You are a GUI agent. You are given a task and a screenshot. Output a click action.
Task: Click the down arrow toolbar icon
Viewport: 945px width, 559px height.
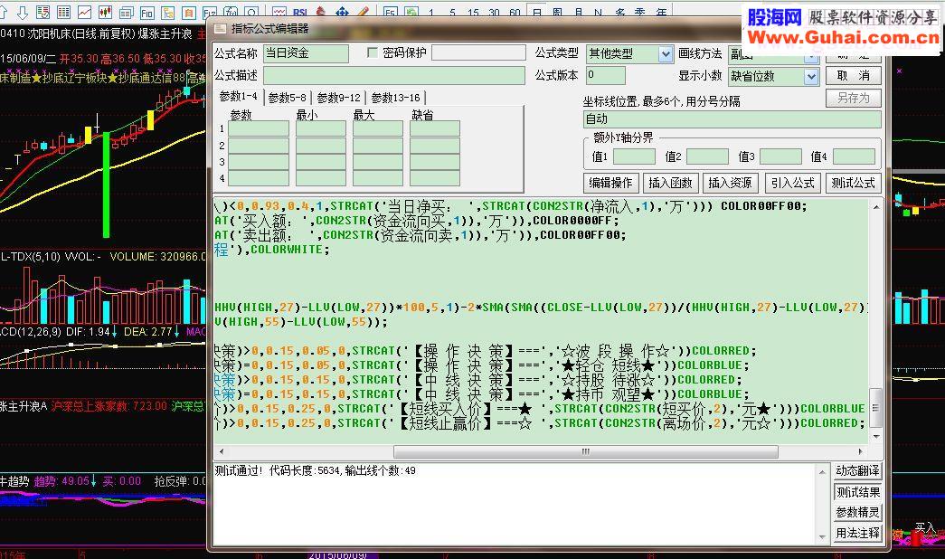(23, 12)
